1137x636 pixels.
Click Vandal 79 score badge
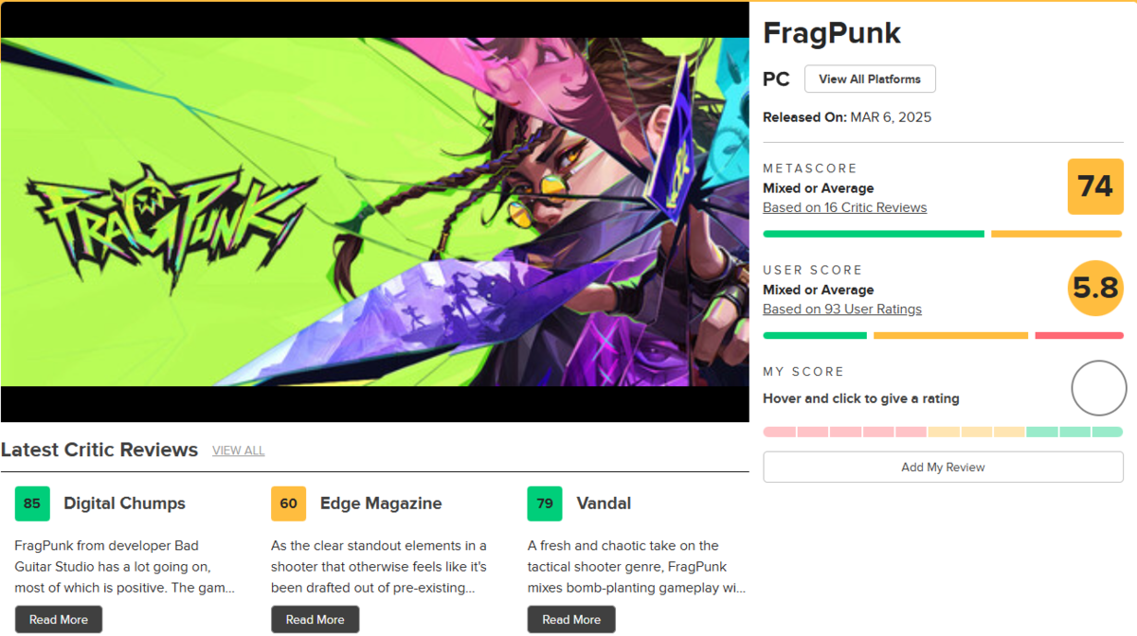coord(545,503)
